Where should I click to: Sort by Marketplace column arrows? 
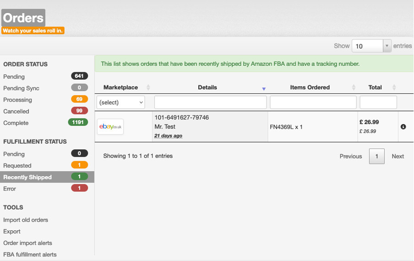(x=148, y=87)
